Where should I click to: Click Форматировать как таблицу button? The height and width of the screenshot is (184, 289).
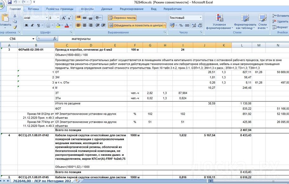[x=245, y=22]
